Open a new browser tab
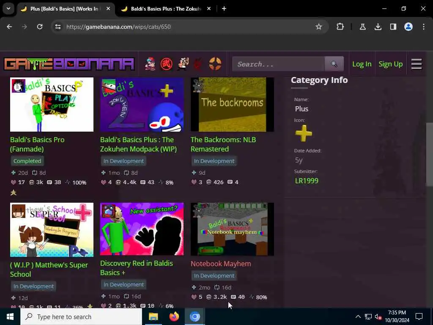Image resolution: width=433 pixels, height=325 pixels. [224, 8]
